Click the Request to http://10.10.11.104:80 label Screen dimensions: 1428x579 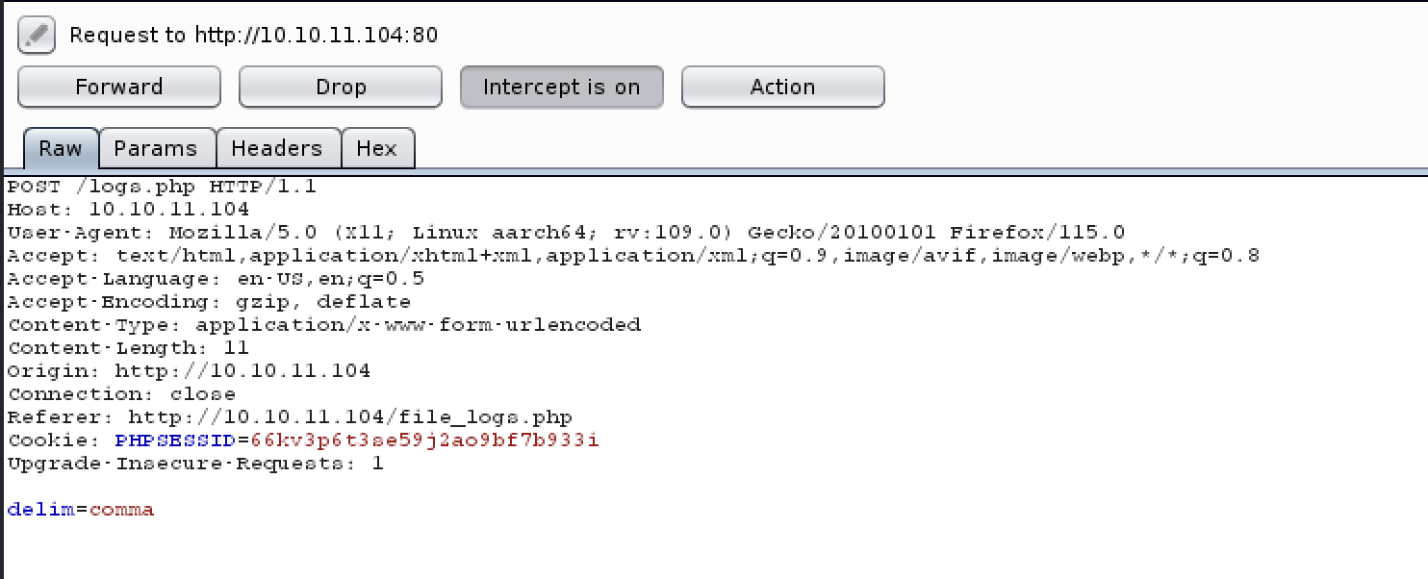[x=254, y=36]
